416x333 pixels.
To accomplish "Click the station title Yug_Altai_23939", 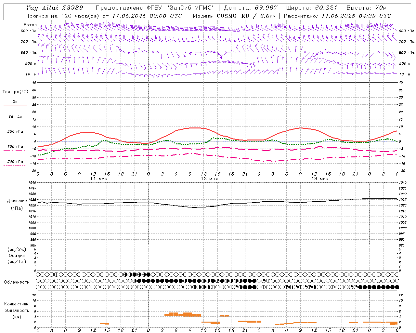I will (55, 8).
